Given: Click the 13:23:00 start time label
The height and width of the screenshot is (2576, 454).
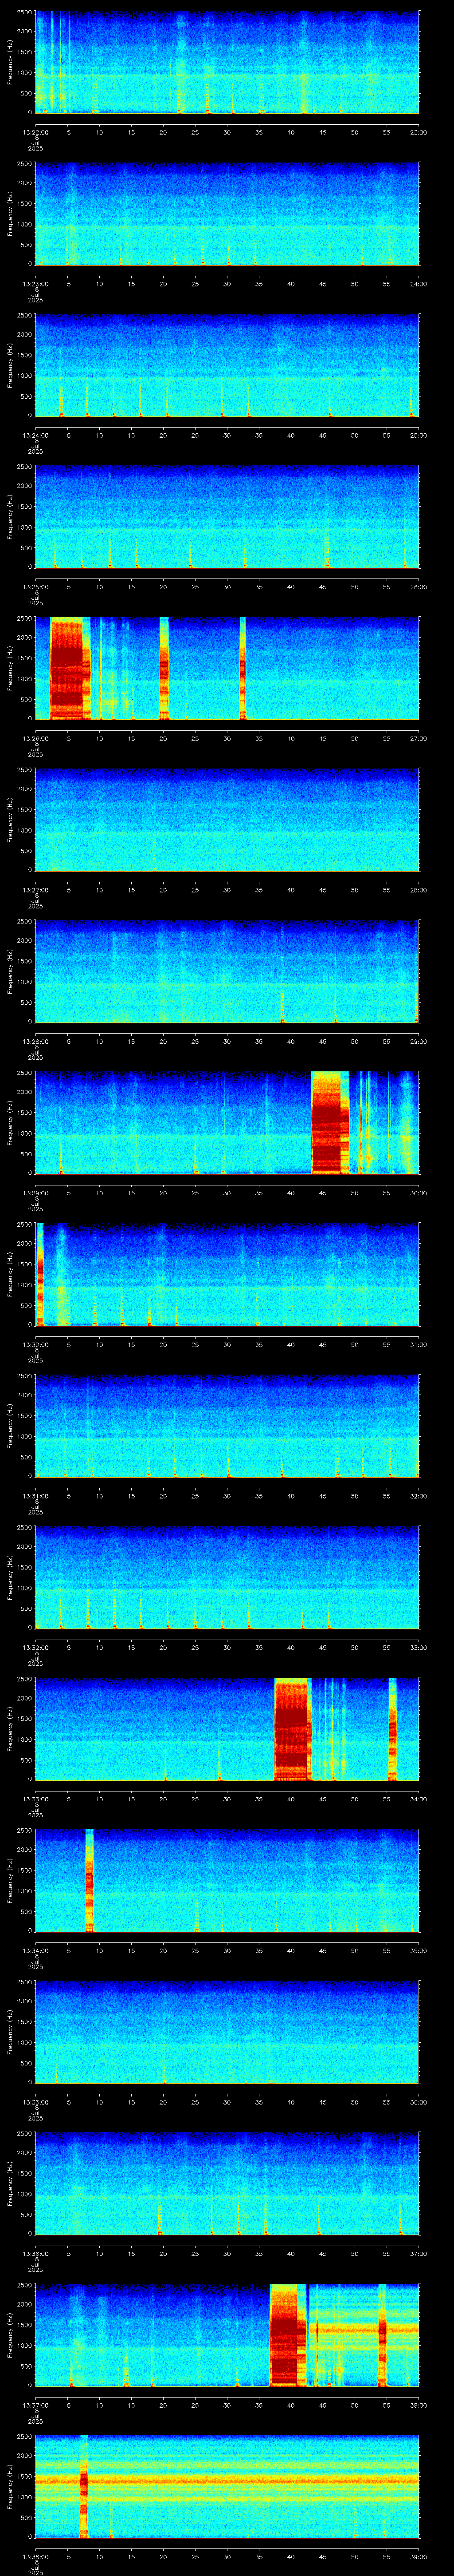Looking at the screenshot, I should [x=36, y=284].
